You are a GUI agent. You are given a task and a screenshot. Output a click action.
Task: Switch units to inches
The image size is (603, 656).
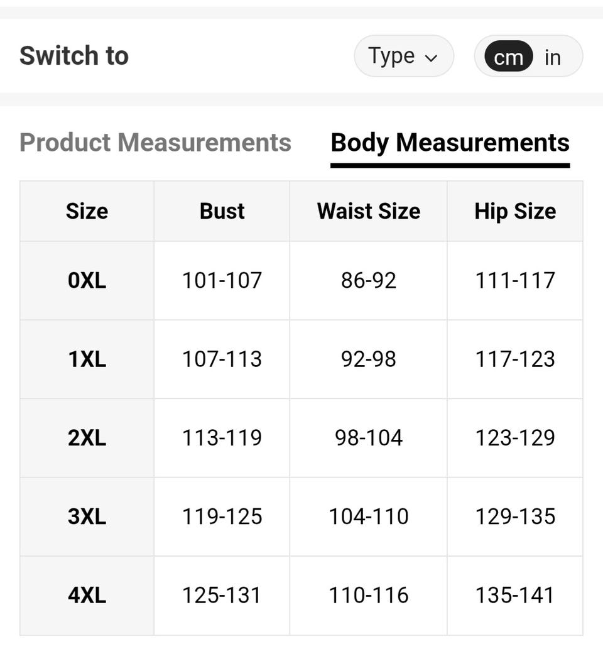tap(553, 57)
